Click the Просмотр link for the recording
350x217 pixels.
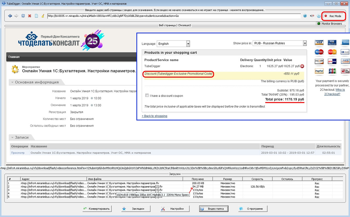tap(18, 153)
